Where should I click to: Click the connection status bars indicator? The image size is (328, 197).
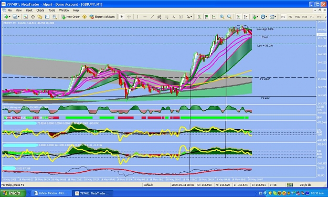[290, 185]
